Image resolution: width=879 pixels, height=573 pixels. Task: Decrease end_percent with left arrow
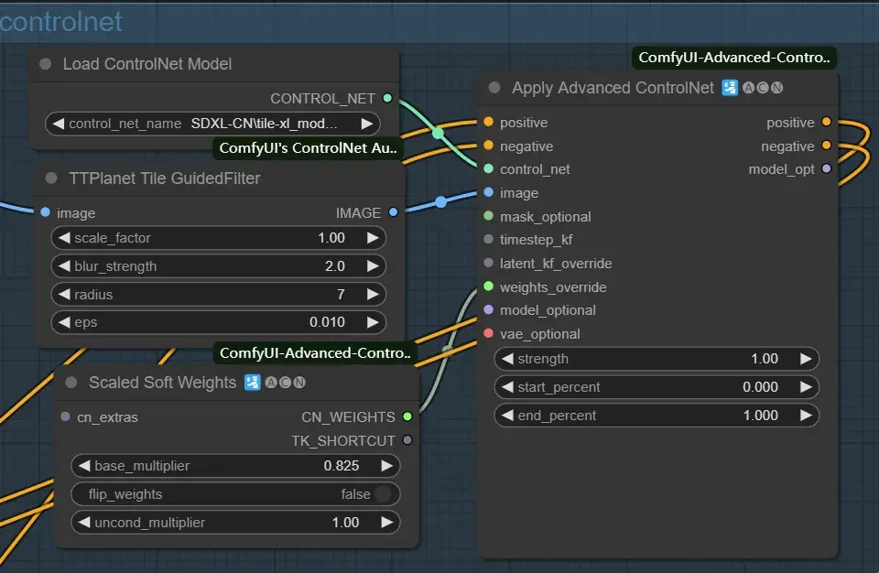coord(508,415)
